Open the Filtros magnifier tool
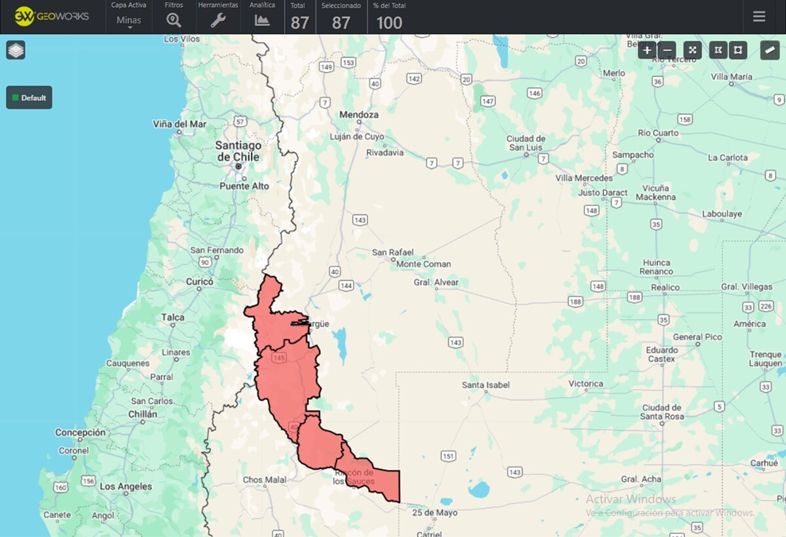Image resolution: width=786 pixels, height=537 pixels. click(x=174, y=20)
